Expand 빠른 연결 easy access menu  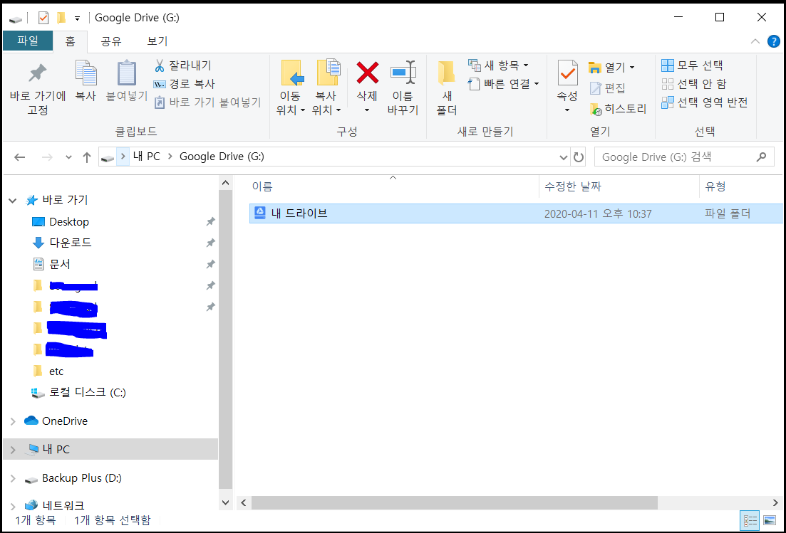click(x=503, y=83)
